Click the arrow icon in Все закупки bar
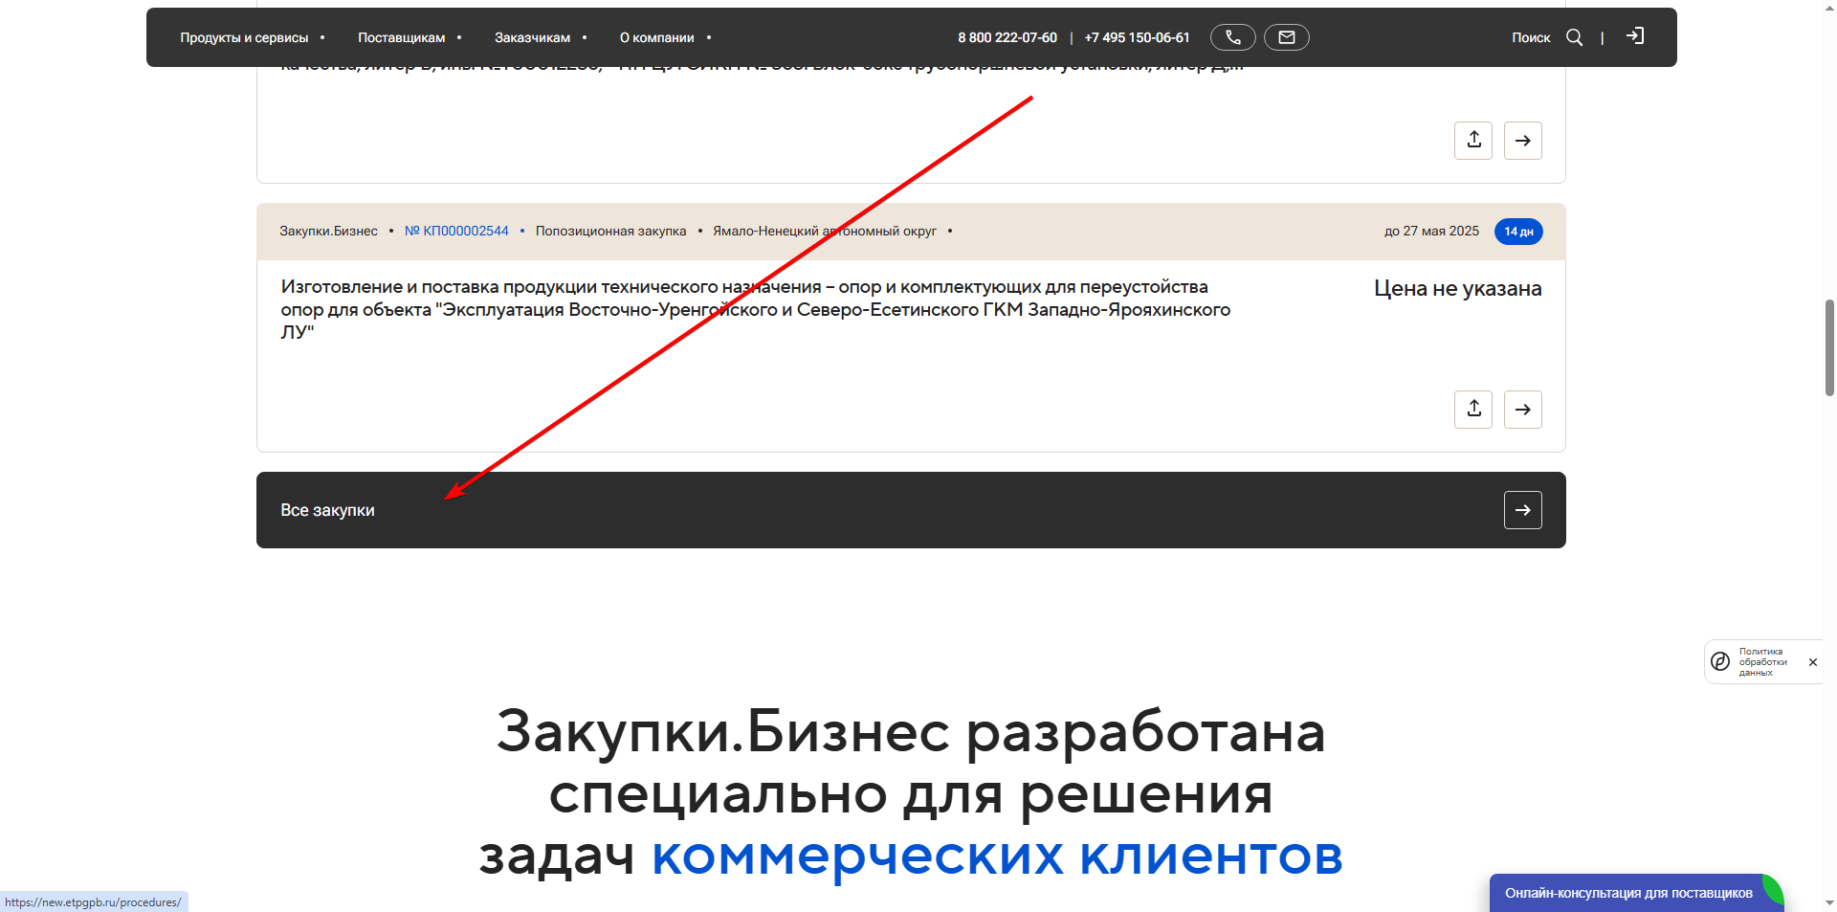 coord(1523,510)
